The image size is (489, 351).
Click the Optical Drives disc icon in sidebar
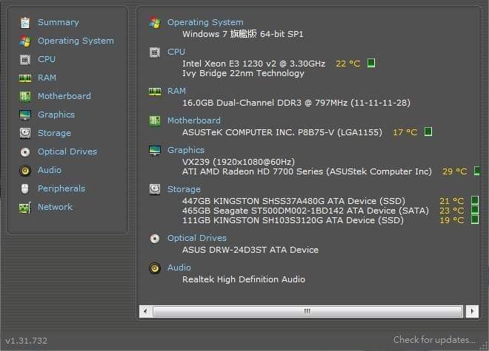coord(25,151)
